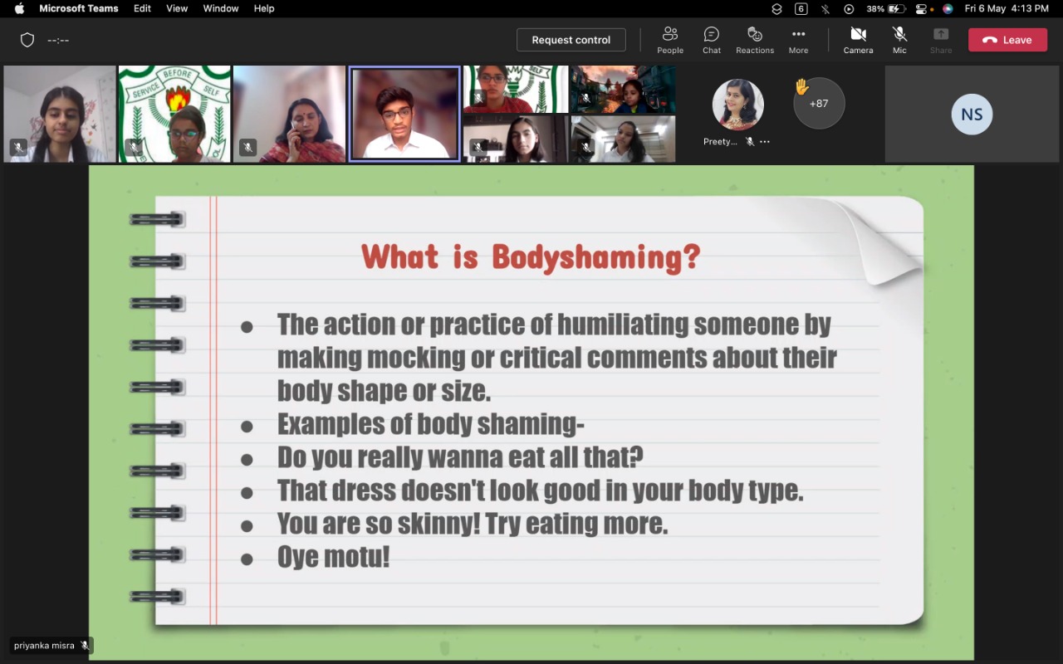This screenshot has width=1063, height=664.
Task: Open the meeting Chat
Action: [711, 39]
